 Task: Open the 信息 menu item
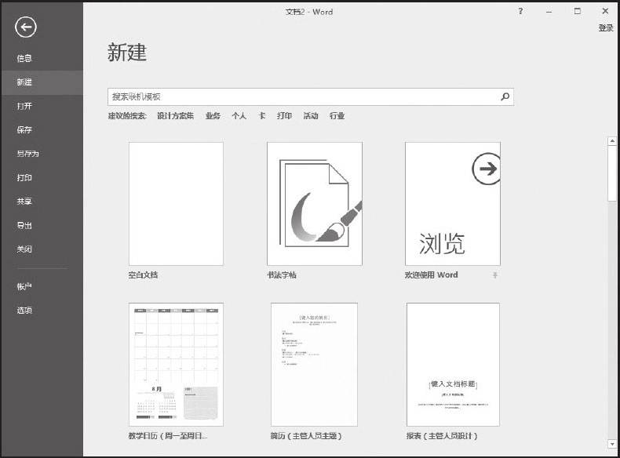tap(24, 58)
